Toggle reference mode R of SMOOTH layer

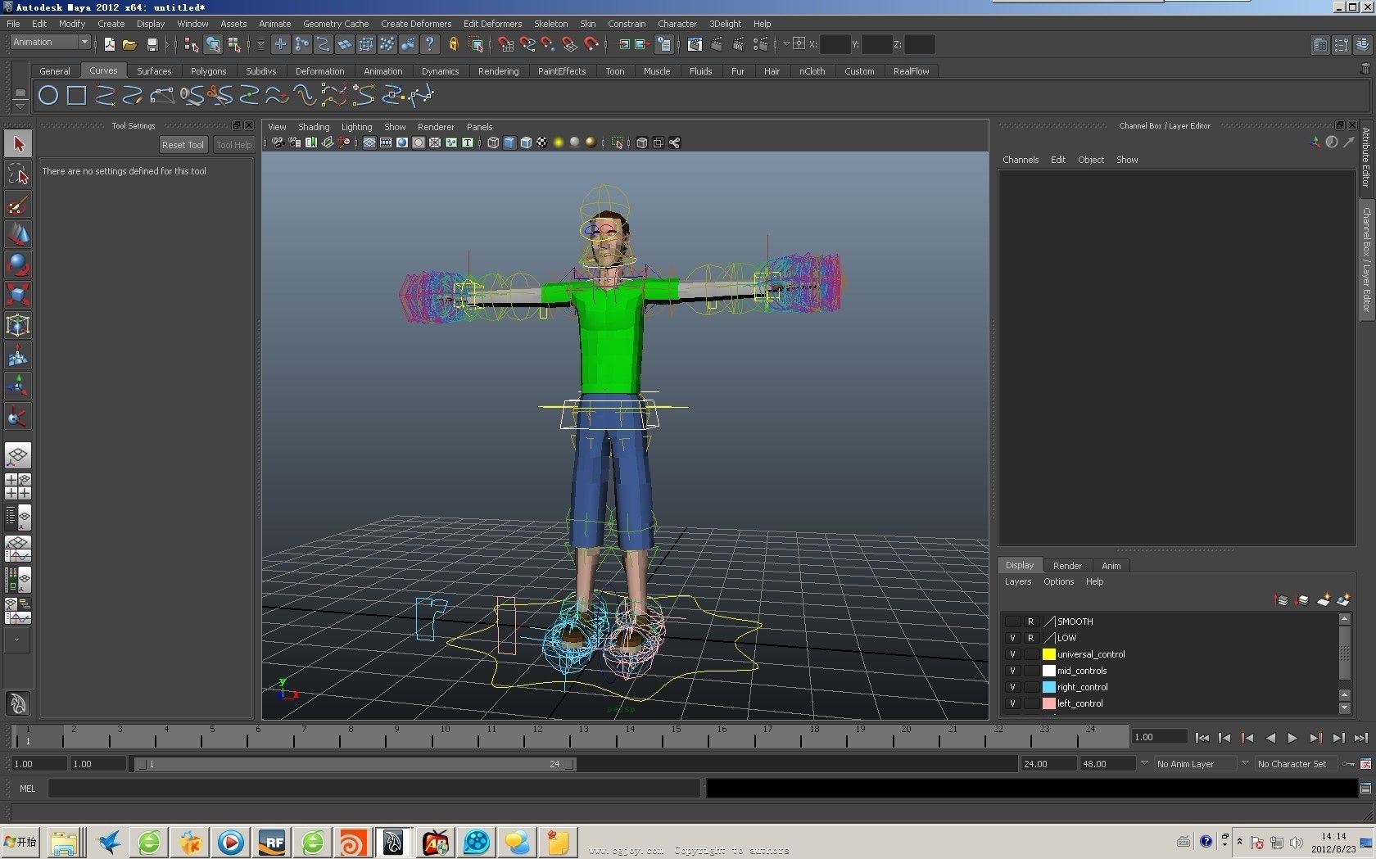pyautogui.click(x=1031, y=622)
